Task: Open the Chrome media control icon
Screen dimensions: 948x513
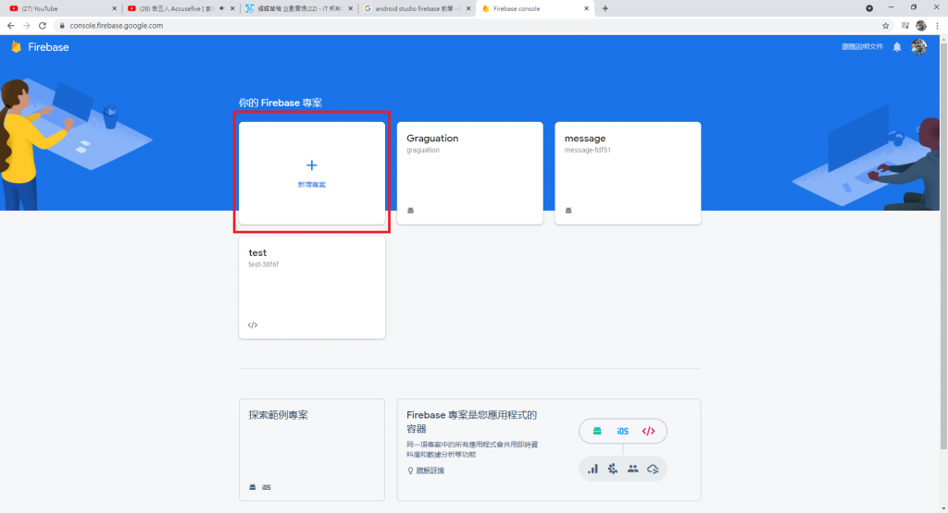Action: pyautogui.click(x=905, y=25)
